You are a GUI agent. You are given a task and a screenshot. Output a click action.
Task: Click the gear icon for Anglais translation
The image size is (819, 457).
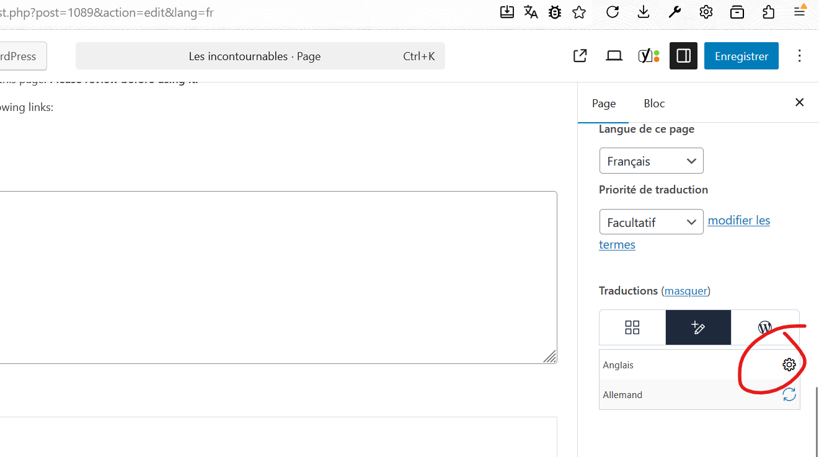coord(789,365)
